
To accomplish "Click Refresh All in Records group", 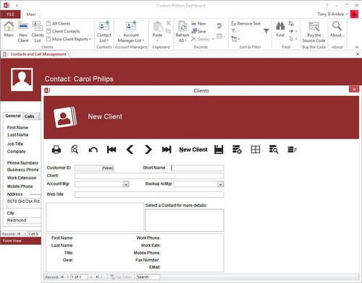I will pyautogui.click(x=182, y=31).
